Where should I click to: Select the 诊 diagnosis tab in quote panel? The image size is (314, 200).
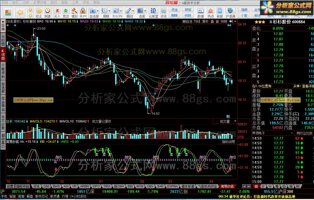[x=263, y=186]
